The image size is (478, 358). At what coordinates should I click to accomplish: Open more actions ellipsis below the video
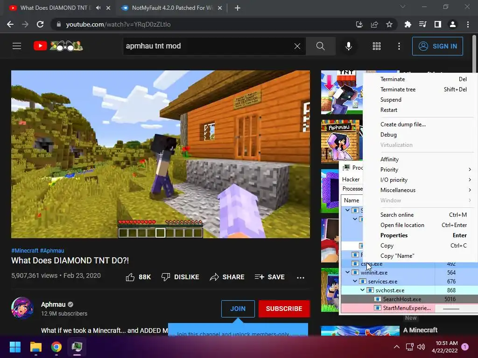pyautogui.click(x=301, y=277)
